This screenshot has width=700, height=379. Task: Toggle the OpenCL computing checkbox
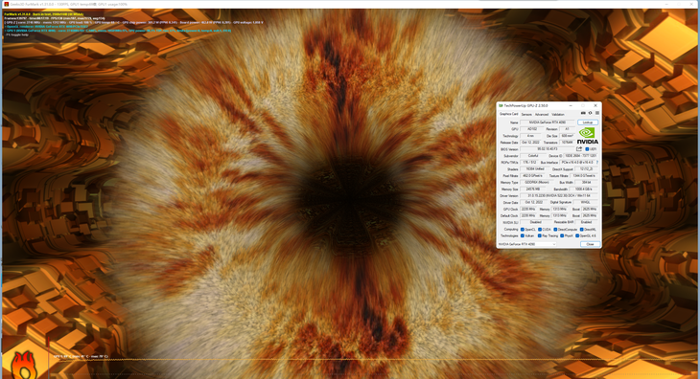tap(523, 230)
